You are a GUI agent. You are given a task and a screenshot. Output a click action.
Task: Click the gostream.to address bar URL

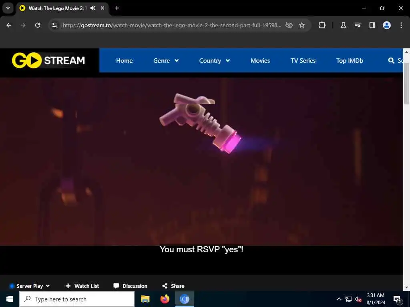(x=172, y=25)
